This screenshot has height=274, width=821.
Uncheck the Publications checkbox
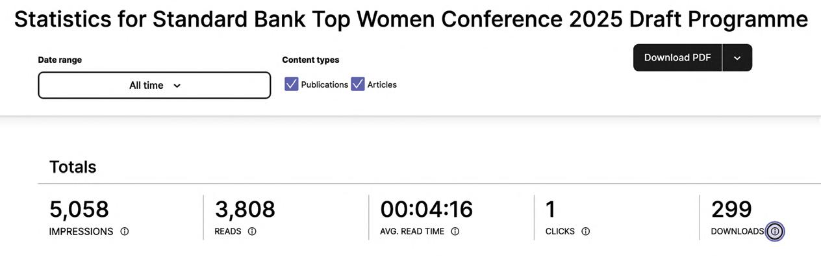coord(292,84)
